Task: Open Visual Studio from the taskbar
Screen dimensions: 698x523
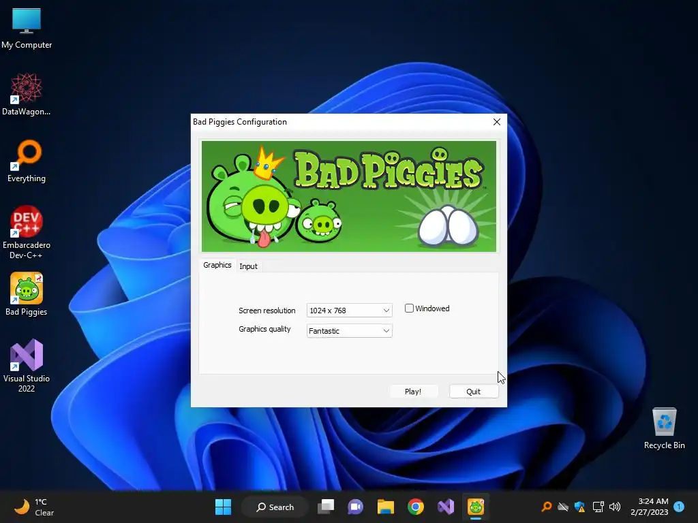Action: click(x=446, y=507)
